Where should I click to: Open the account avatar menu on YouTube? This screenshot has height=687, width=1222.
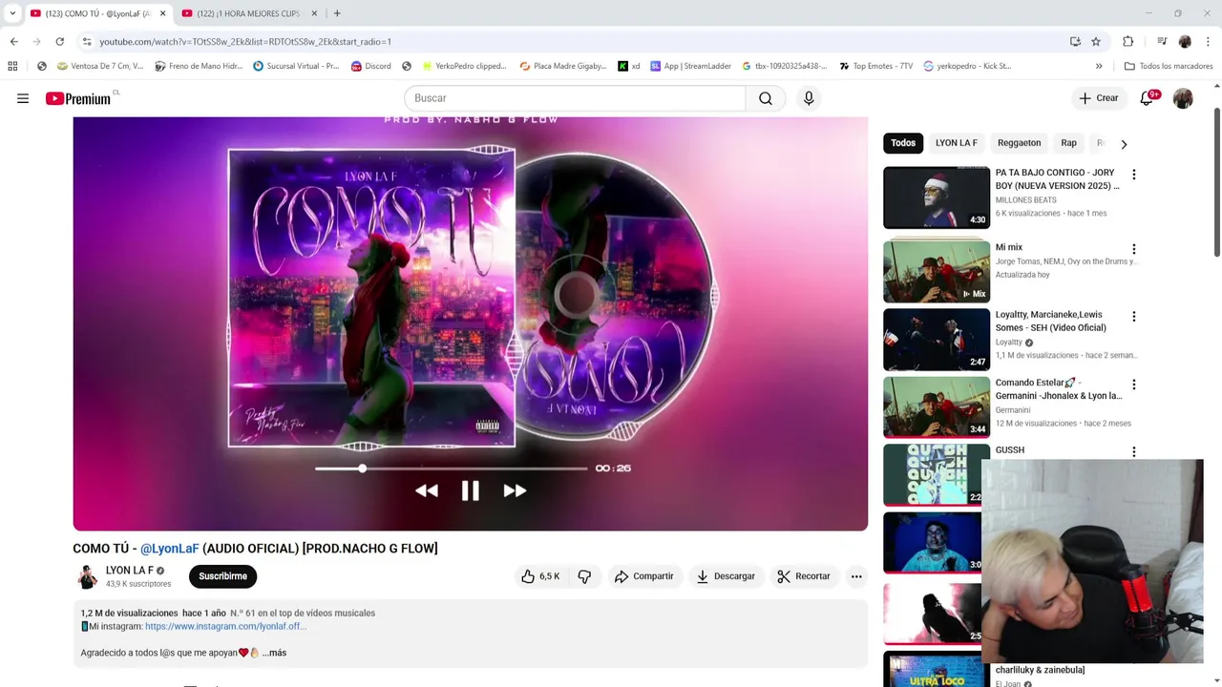tap(1183, 98)
